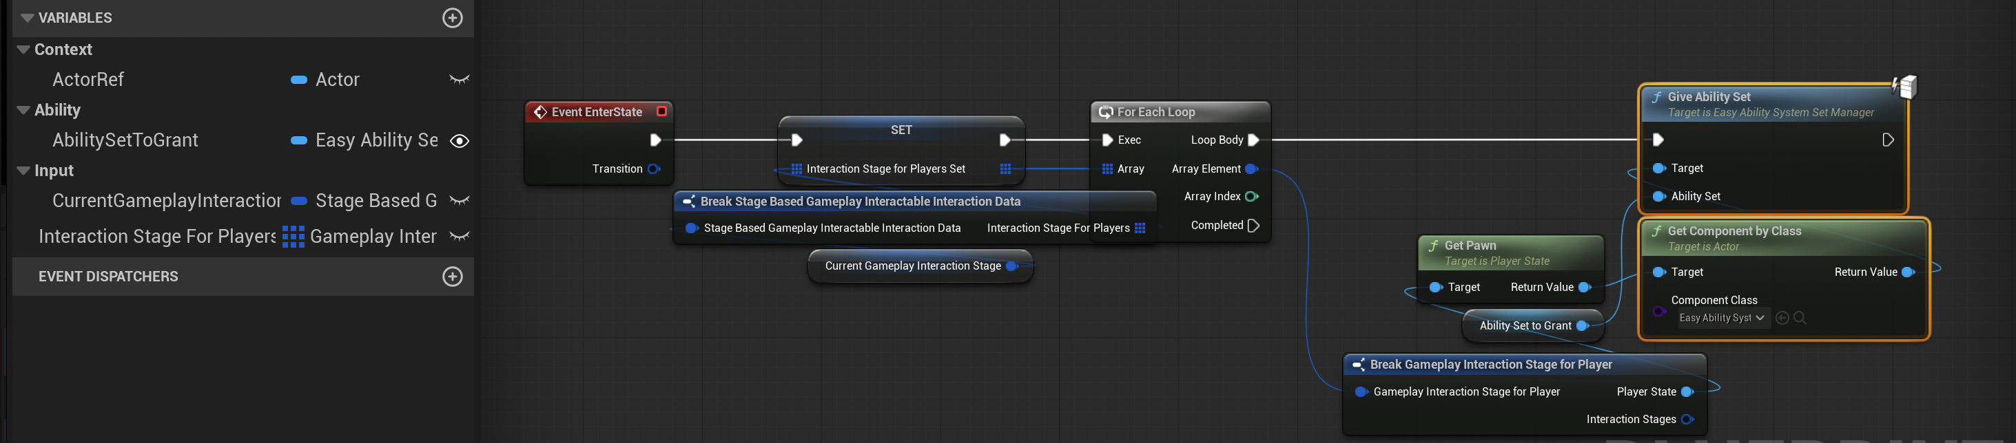Click Current Gameplay Interaction Stage pin
This screenshot has height=443, width=2016.
[x=1012, y=266]
